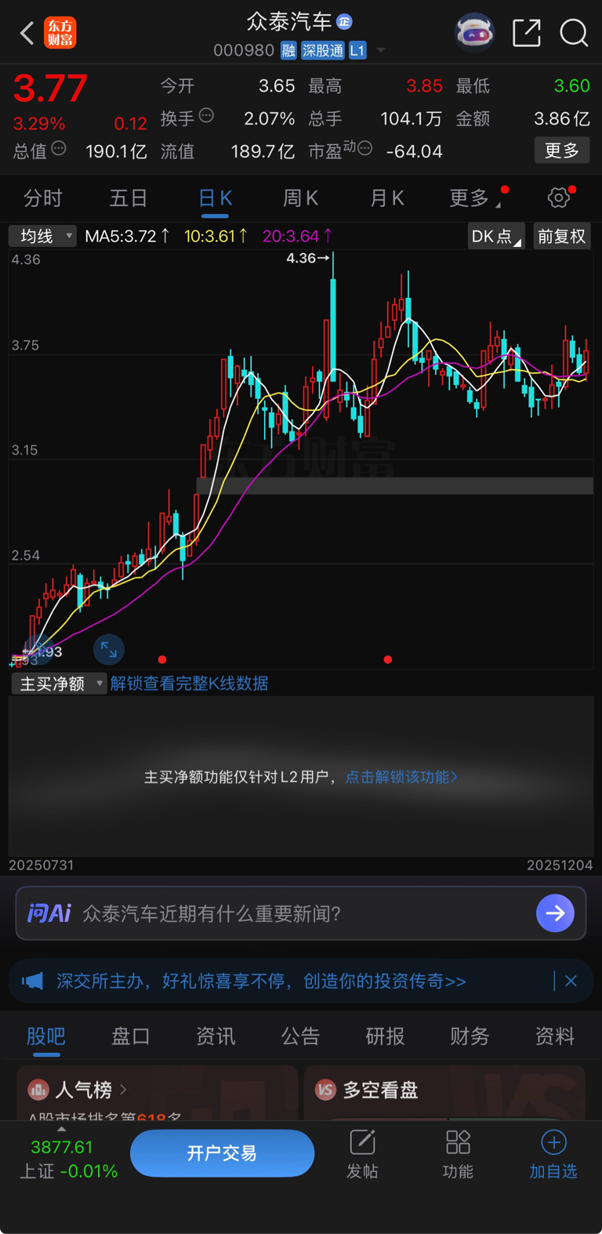Open the 资讯 tab

216,1036
